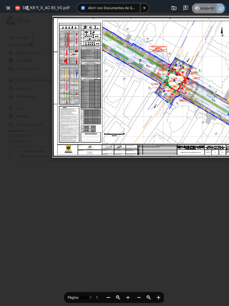Click the Nuevo button in Drive sidebar

[18, 37]
